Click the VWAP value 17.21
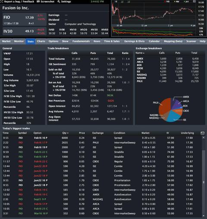This screenshot has width=207, height=219. [x=29, y=53]
